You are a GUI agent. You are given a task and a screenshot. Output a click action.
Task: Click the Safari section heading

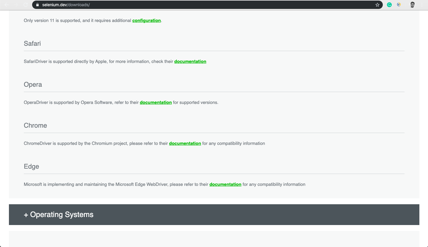(x=32, y=44)
